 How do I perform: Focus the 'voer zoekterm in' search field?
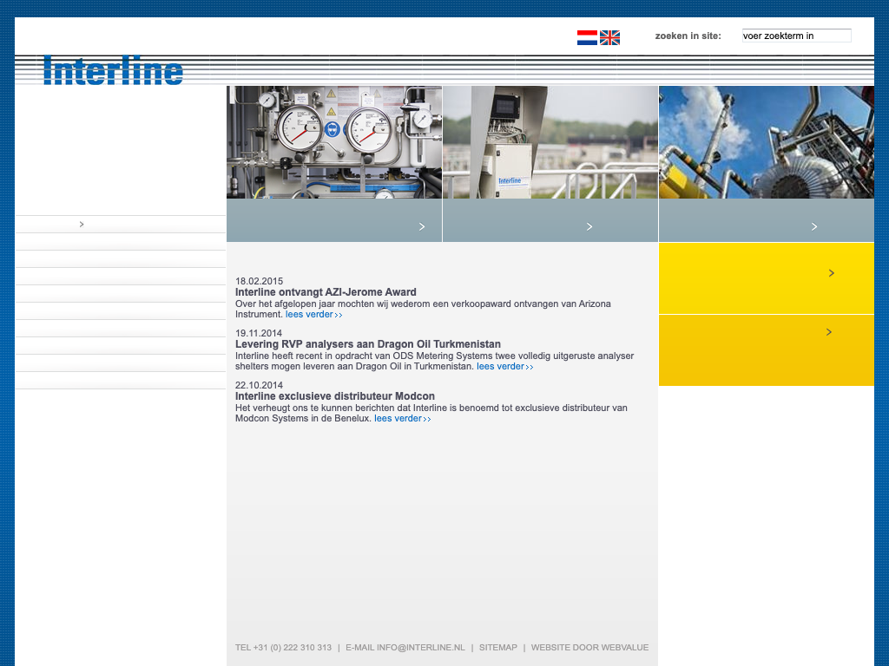pos(796,36)
